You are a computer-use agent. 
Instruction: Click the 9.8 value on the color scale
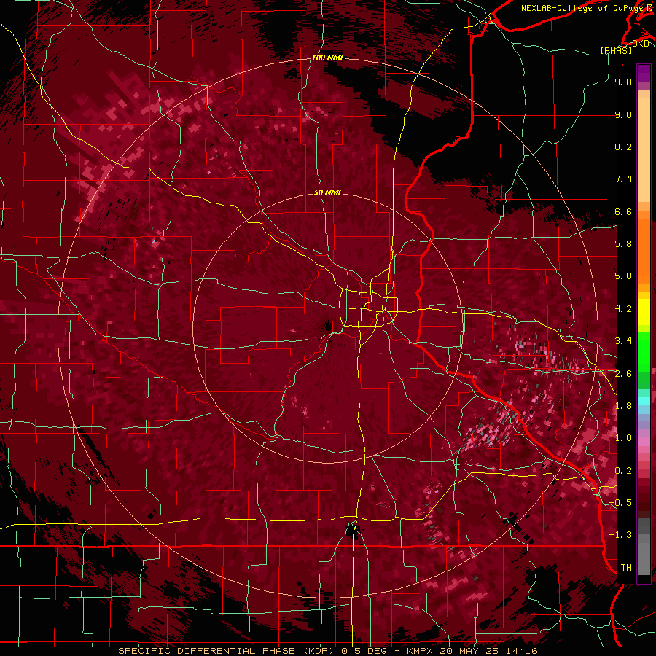(623, 82)
